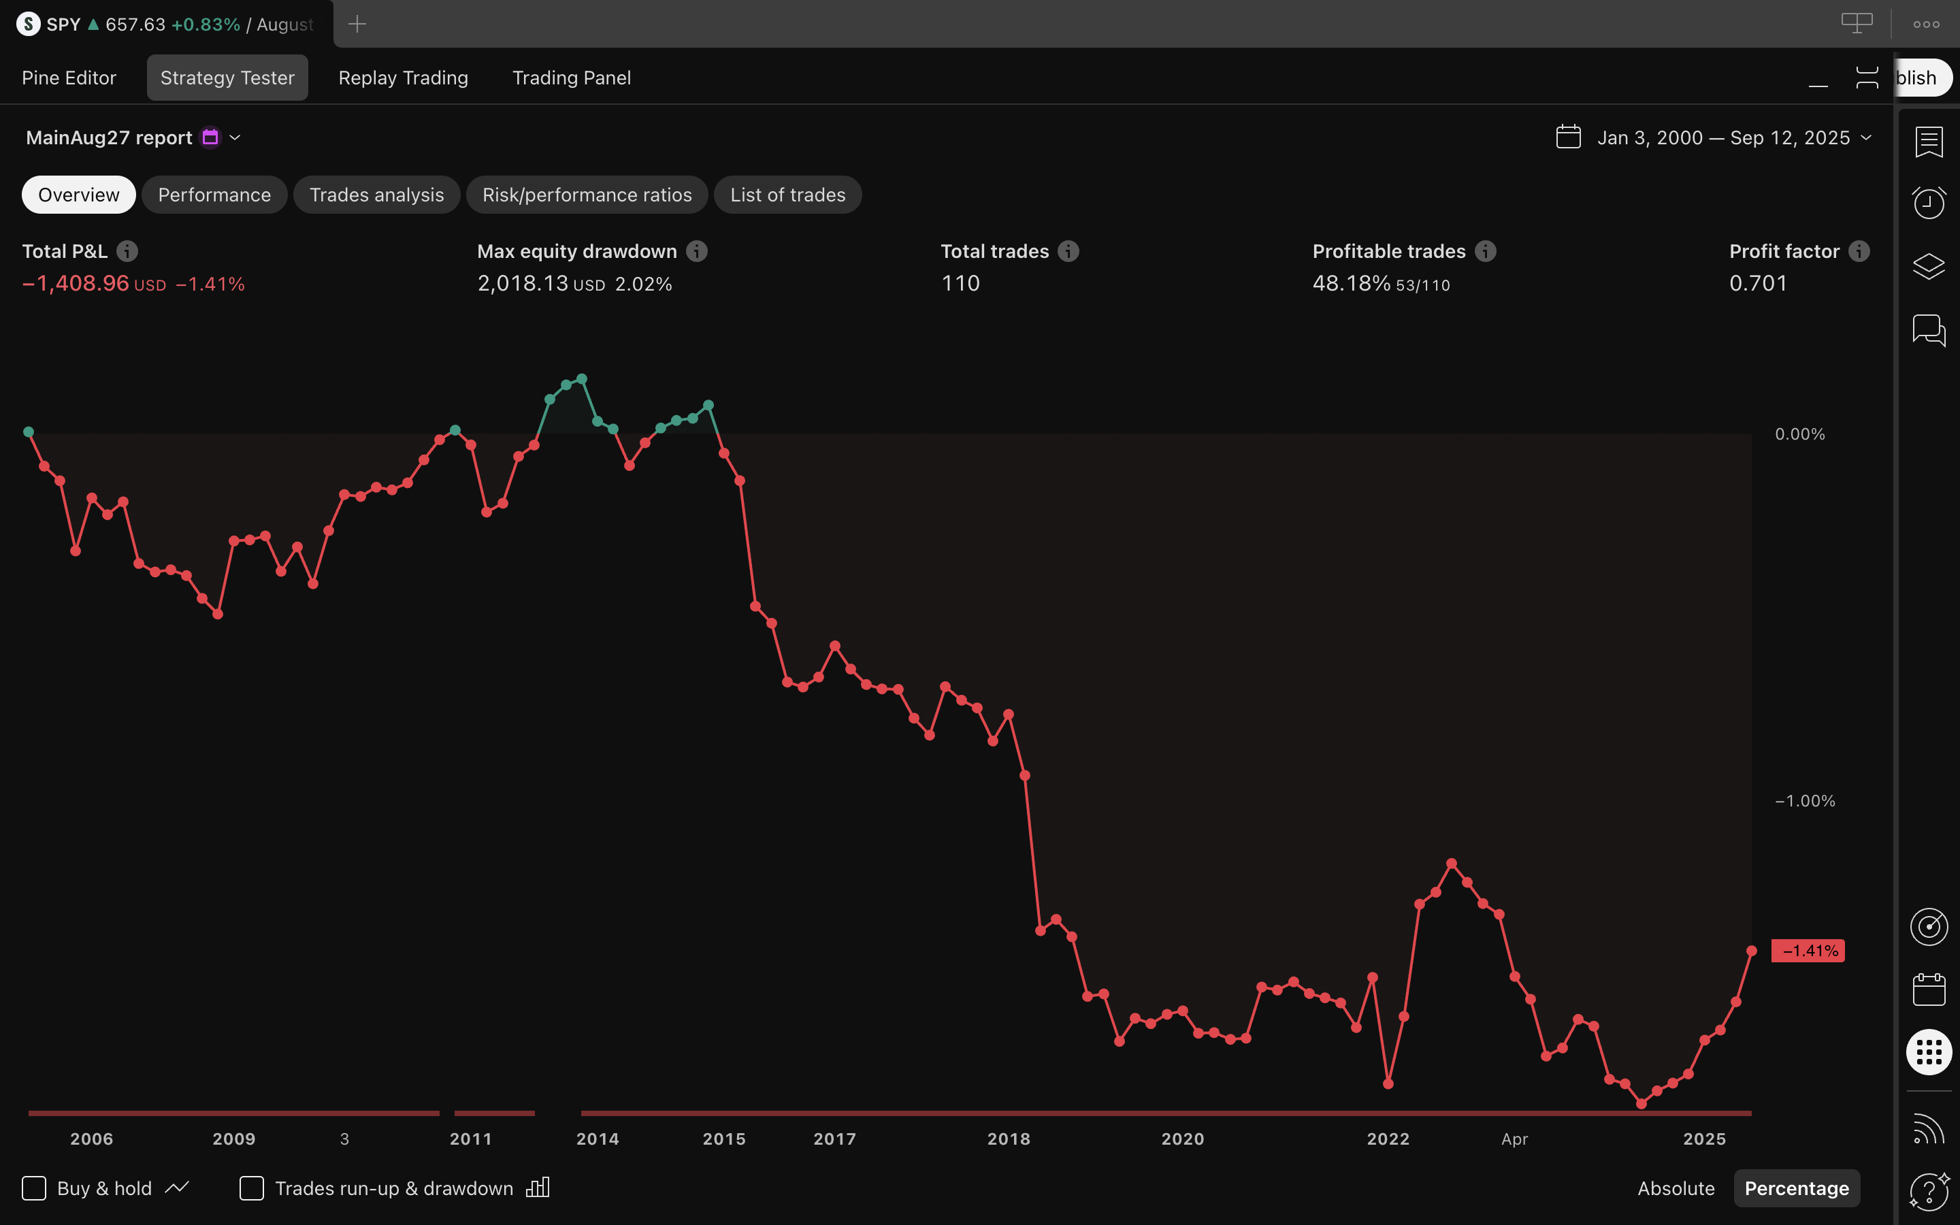Open the watchlist notes icon in sidebar
This screenshot has height=1225, width=1960.
(1929, 141)
